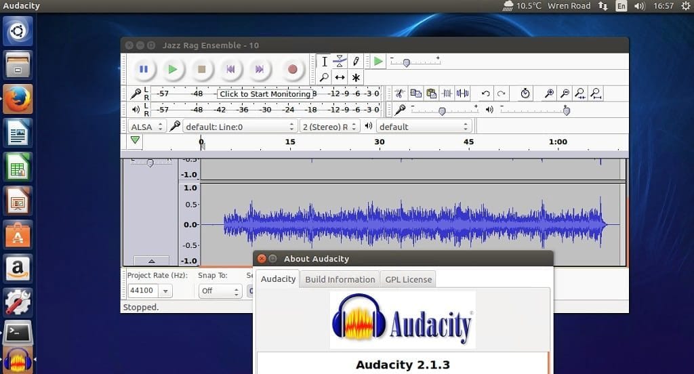Open the Snap To Off dropdown
The width and height of the screenshot is (694, 374).
(x=220, y=291)
